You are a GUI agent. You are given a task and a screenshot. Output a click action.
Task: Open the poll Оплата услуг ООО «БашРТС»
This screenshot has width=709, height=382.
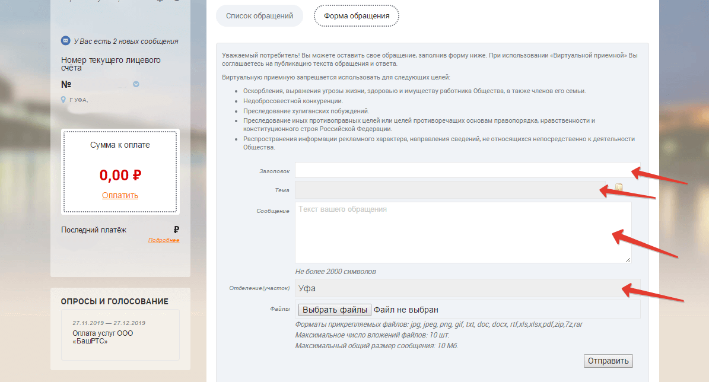tap(103, 338)
